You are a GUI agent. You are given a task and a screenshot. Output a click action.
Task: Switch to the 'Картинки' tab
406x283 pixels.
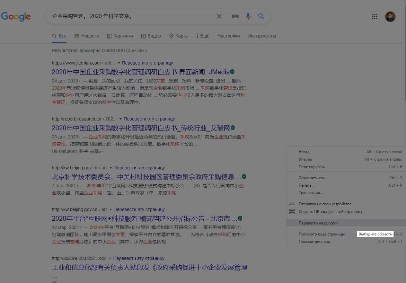coord(120,36)
